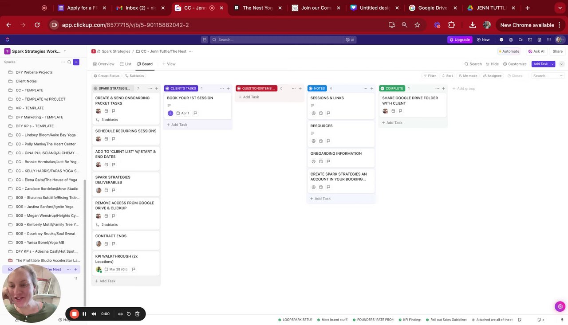Click the ClickUp logo in the top left
This screenshot has width=568, height=325.
pyautogui.click(x=7, y=39)
